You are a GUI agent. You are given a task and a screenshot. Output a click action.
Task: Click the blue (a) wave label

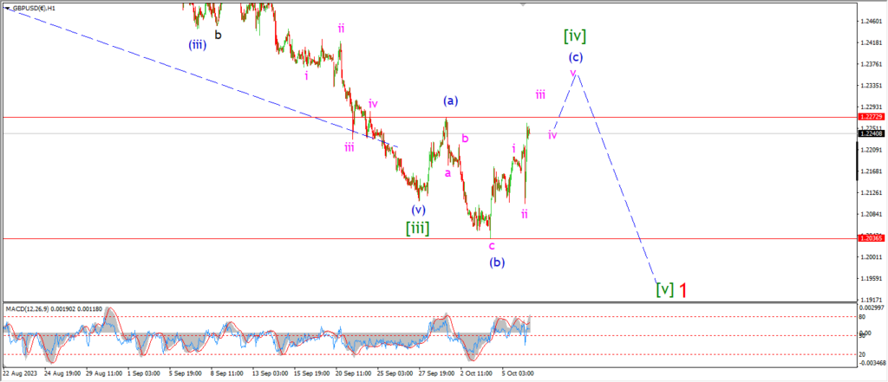[450, 101]
